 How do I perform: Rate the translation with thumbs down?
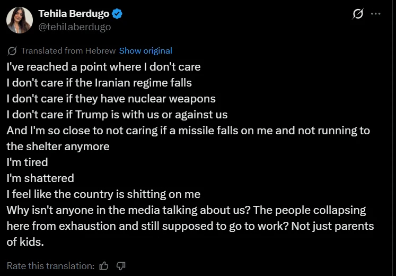point(121,265)
